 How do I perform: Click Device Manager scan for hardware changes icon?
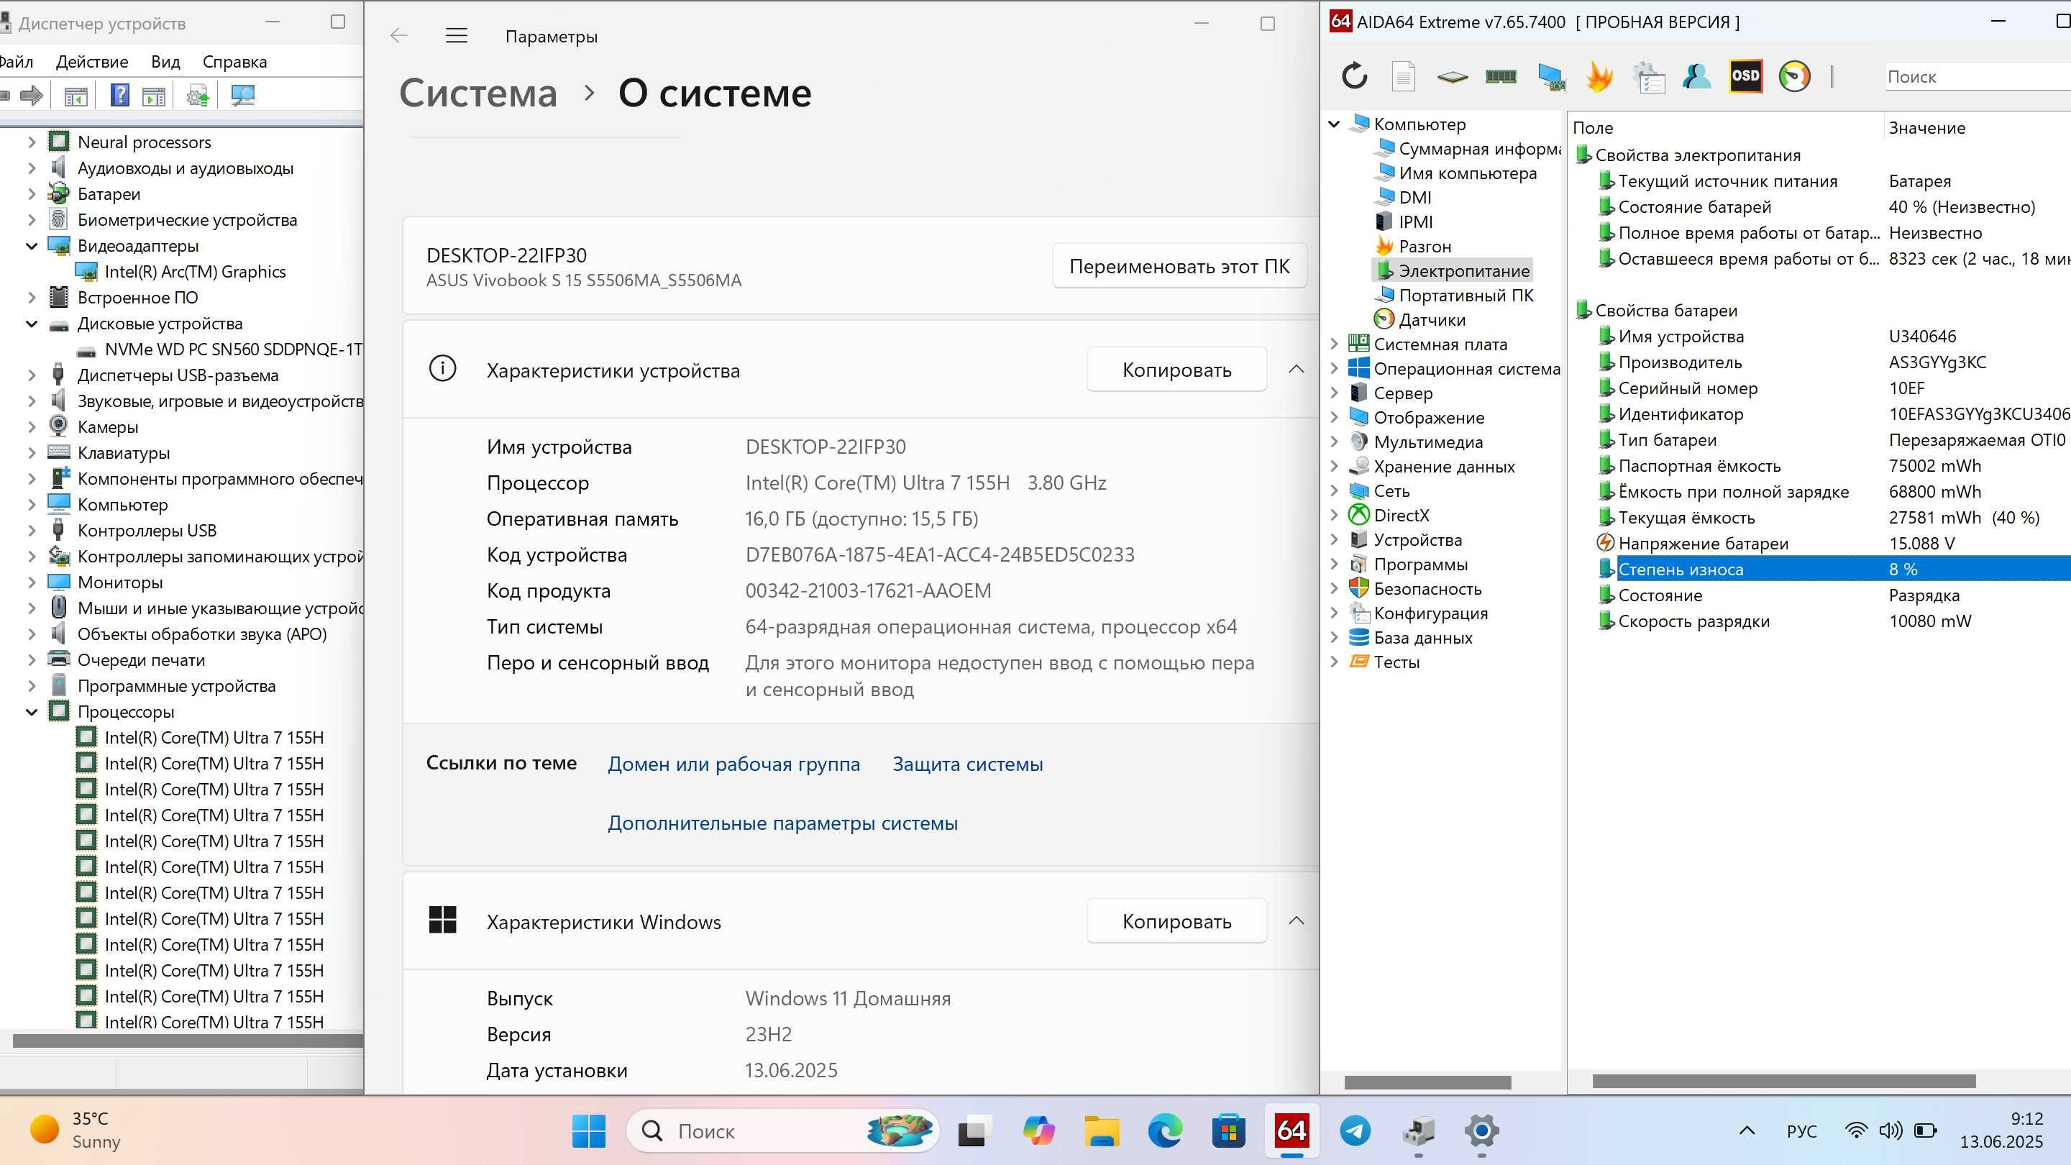tap(243, 96)
